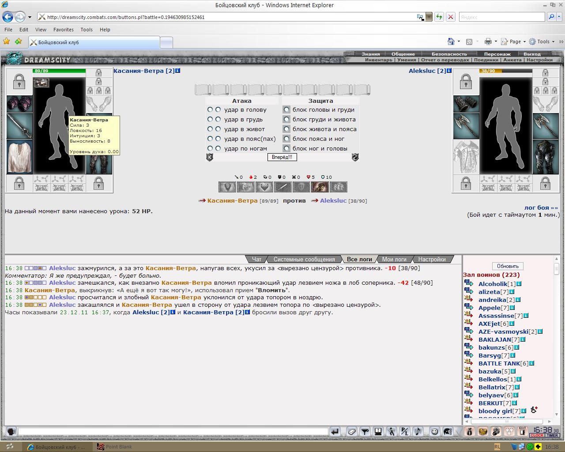Click the EXIT icon in bottom toolbar
Image resolution: width=565 pixels, height=452 pixels.
point(523,431)
